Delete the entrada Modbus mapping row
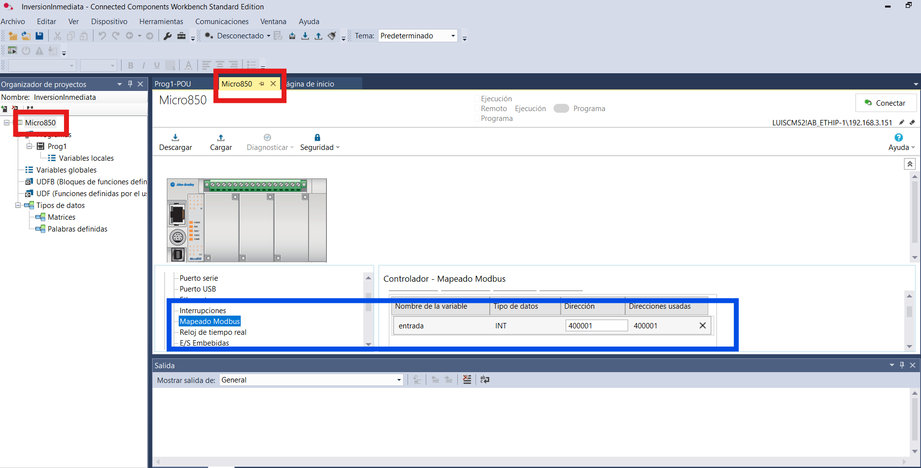This screenshot has width=921, height=468. (702, 325)
